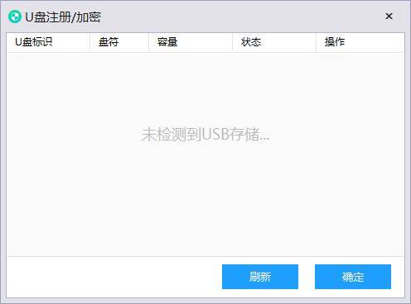
Task: Click empty list area under 未检测到USB存储 message
Action: click(x=205, y=198)
